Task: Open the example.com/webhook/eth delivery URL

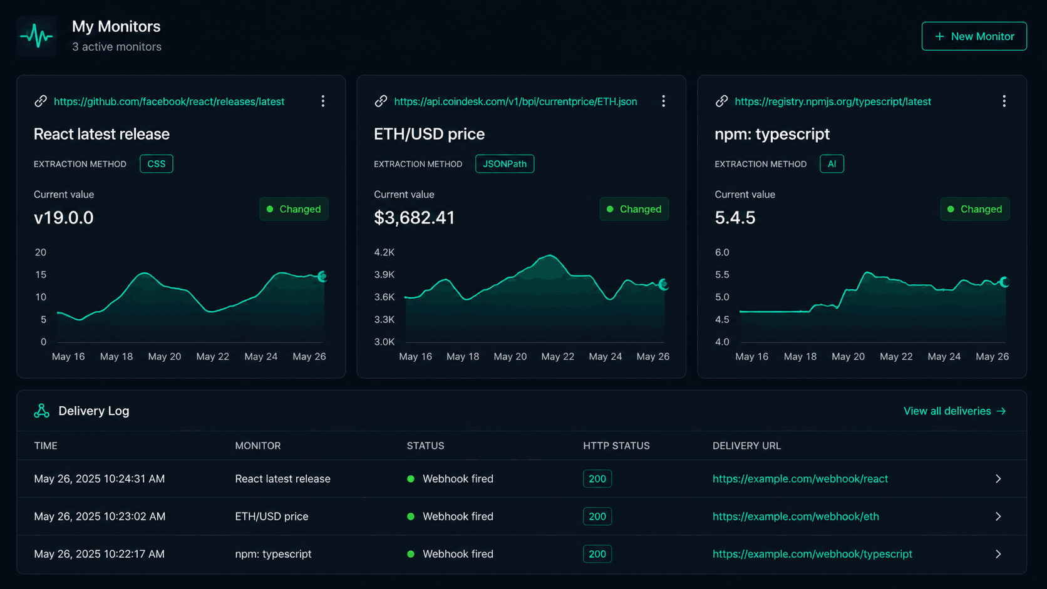Action: (796, 516)
